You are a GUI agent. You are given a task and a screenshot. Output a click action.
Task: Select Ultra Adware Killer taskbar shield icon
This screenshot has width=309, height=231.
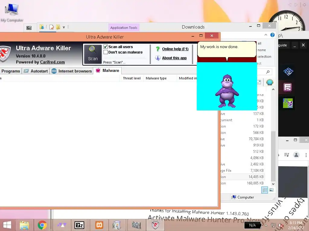coord(155,225)
